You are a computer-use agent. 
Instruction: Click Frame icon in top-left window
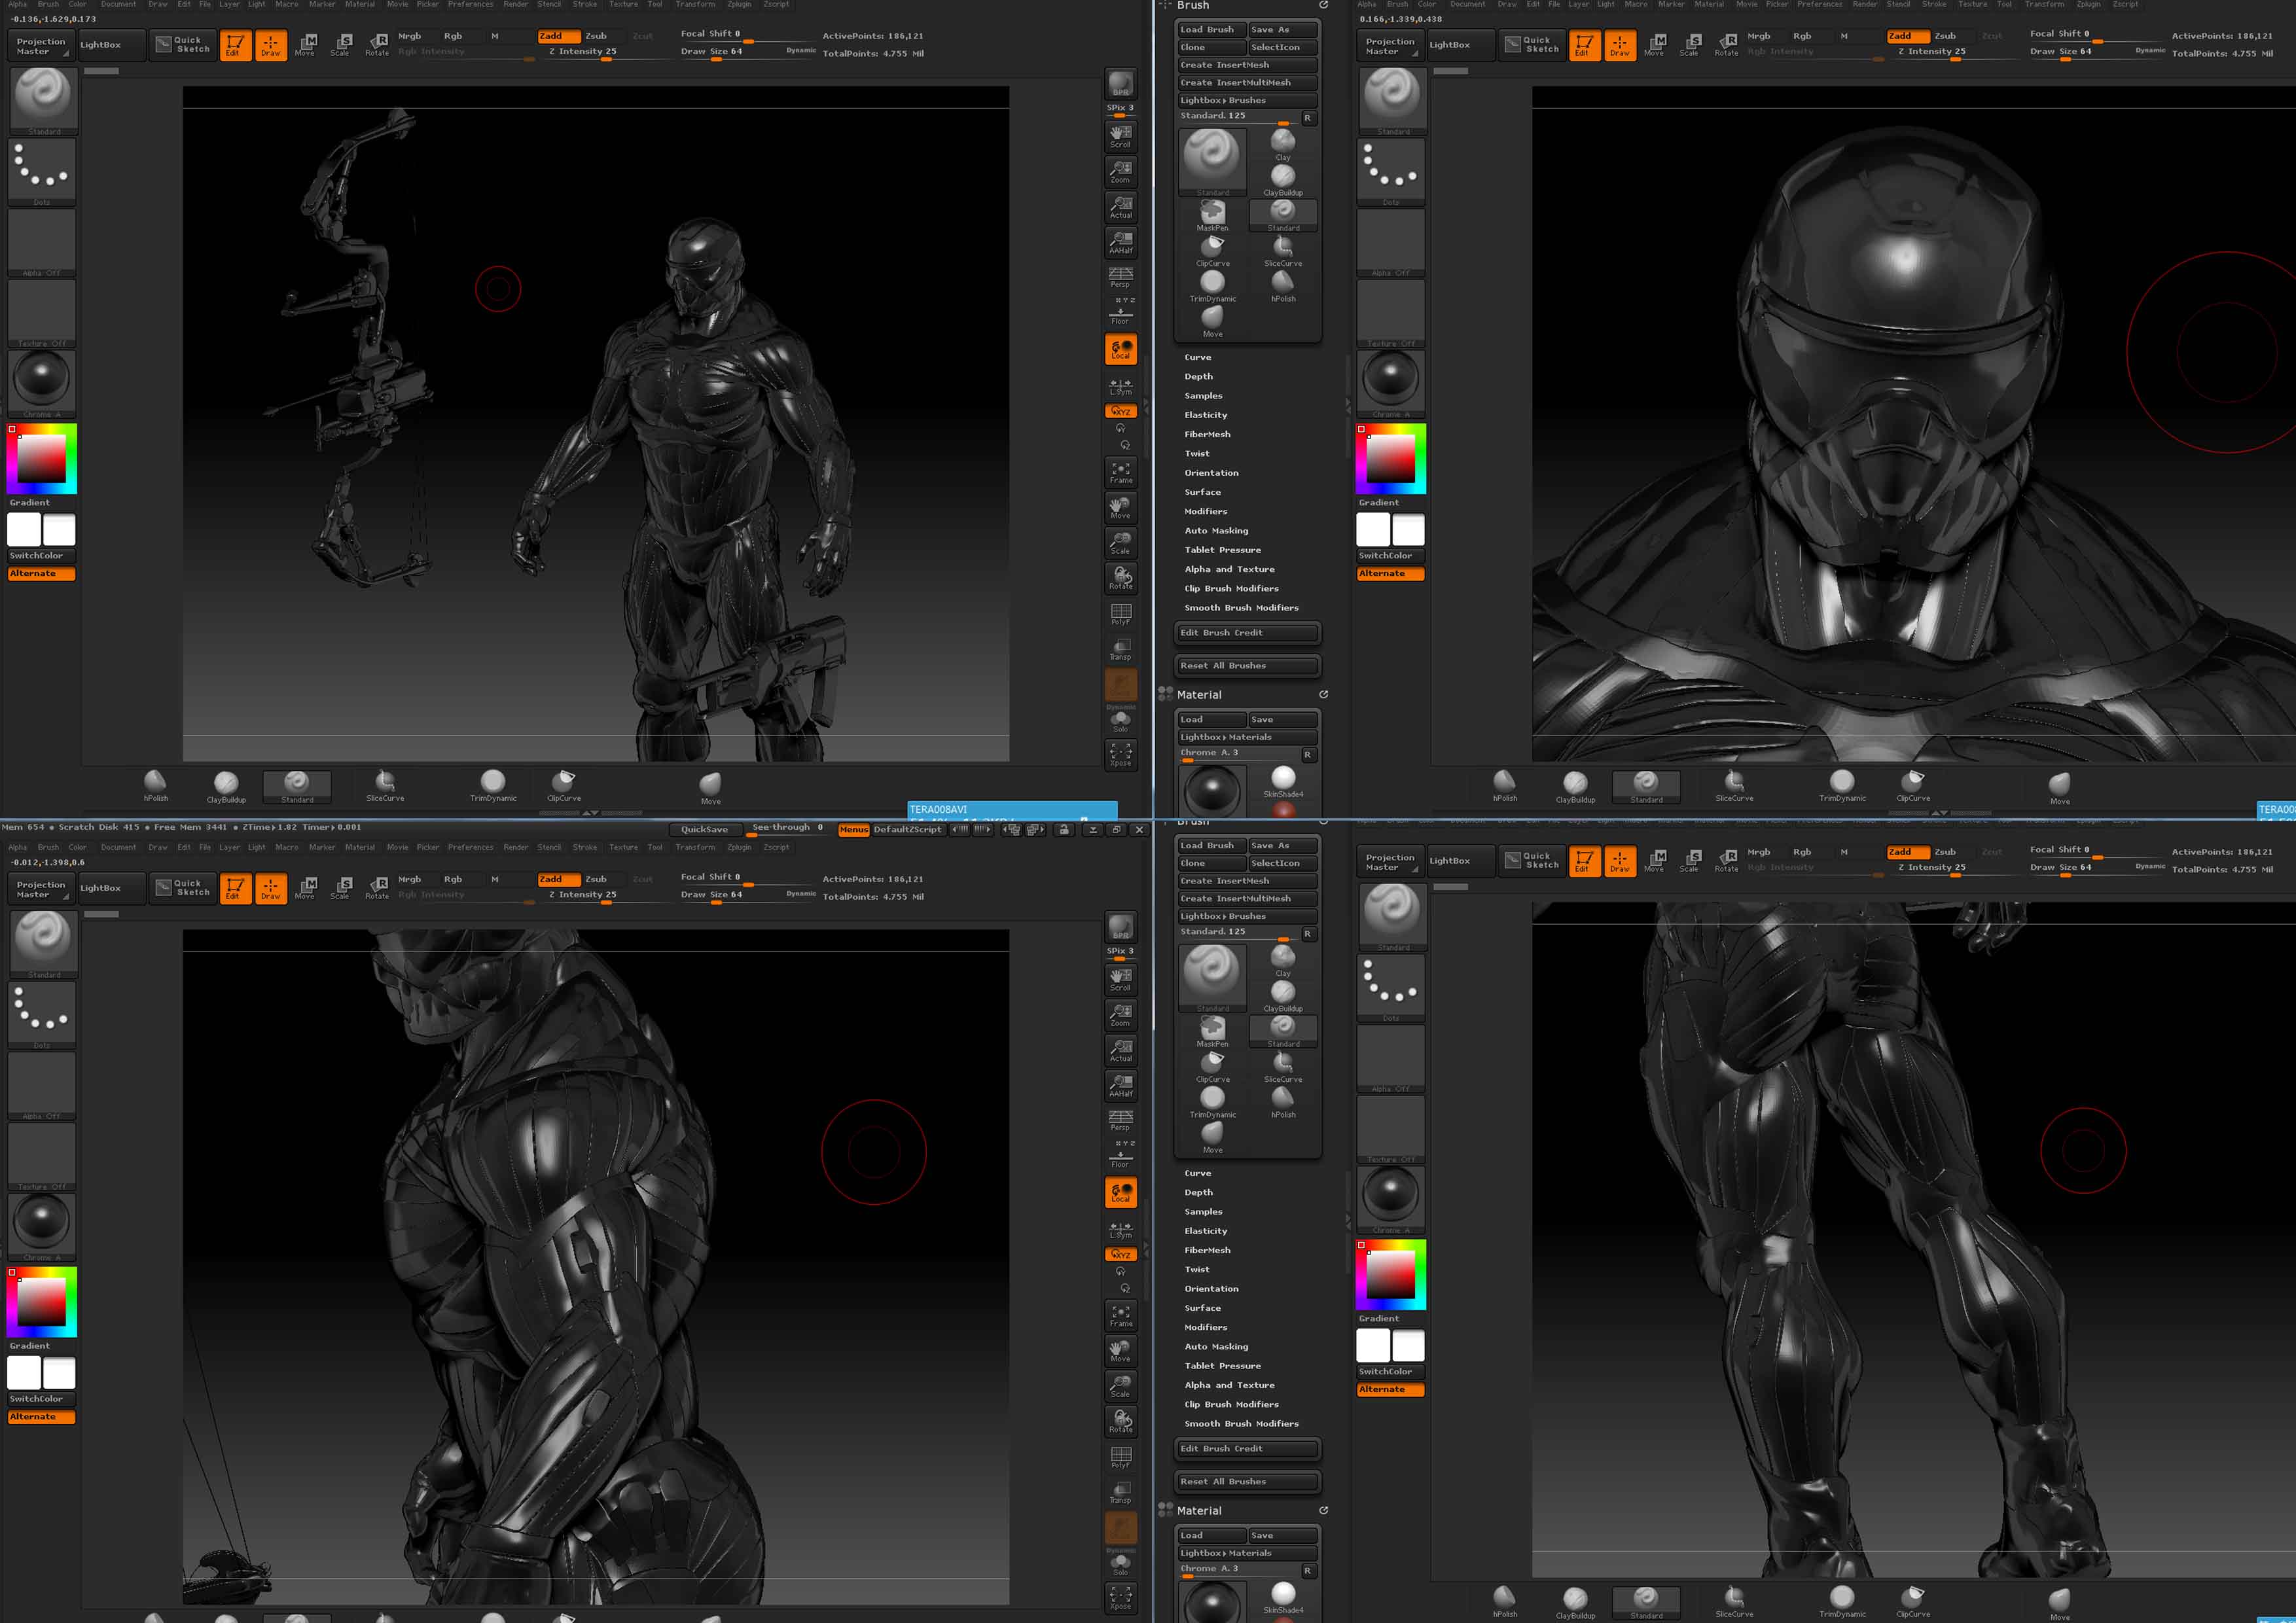pyautogui.click(x=1120, y=472)
